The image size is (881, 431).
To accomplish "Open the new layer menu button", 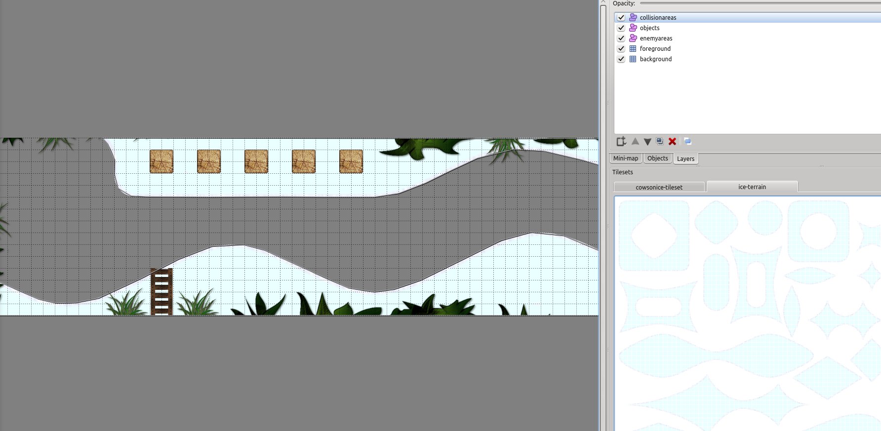I will click(621, 142).
